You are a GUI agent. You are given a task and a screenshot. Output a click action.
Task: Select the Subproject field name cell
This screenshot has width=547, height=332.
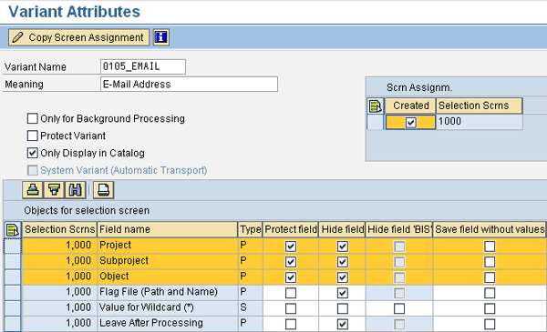pos(167,261)
